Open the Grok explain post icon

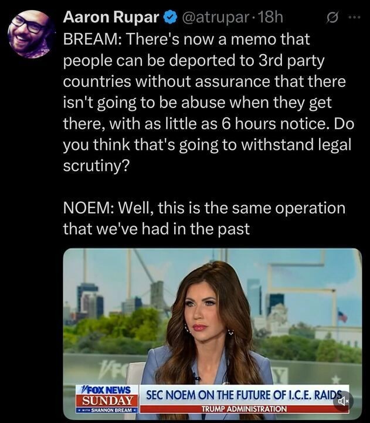coord(332,18)
